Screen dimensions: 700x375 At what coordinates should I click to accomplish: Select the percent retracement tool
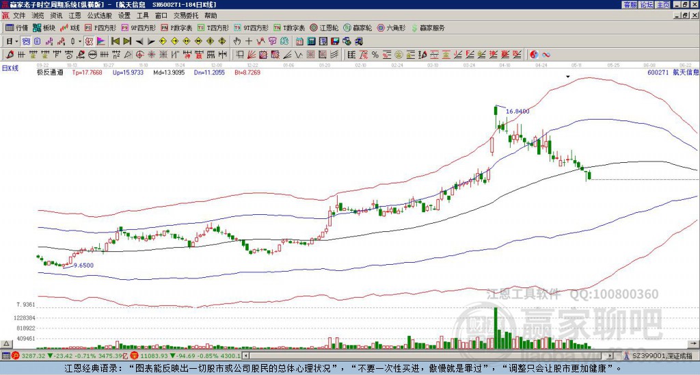coord(375,55)
